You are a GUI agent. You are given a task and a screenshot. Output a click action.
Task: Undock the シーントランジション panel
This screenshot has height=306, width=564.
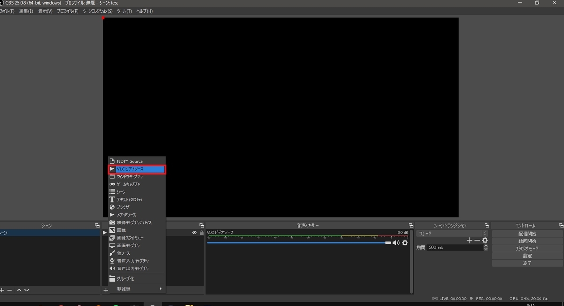click(486, 226)
